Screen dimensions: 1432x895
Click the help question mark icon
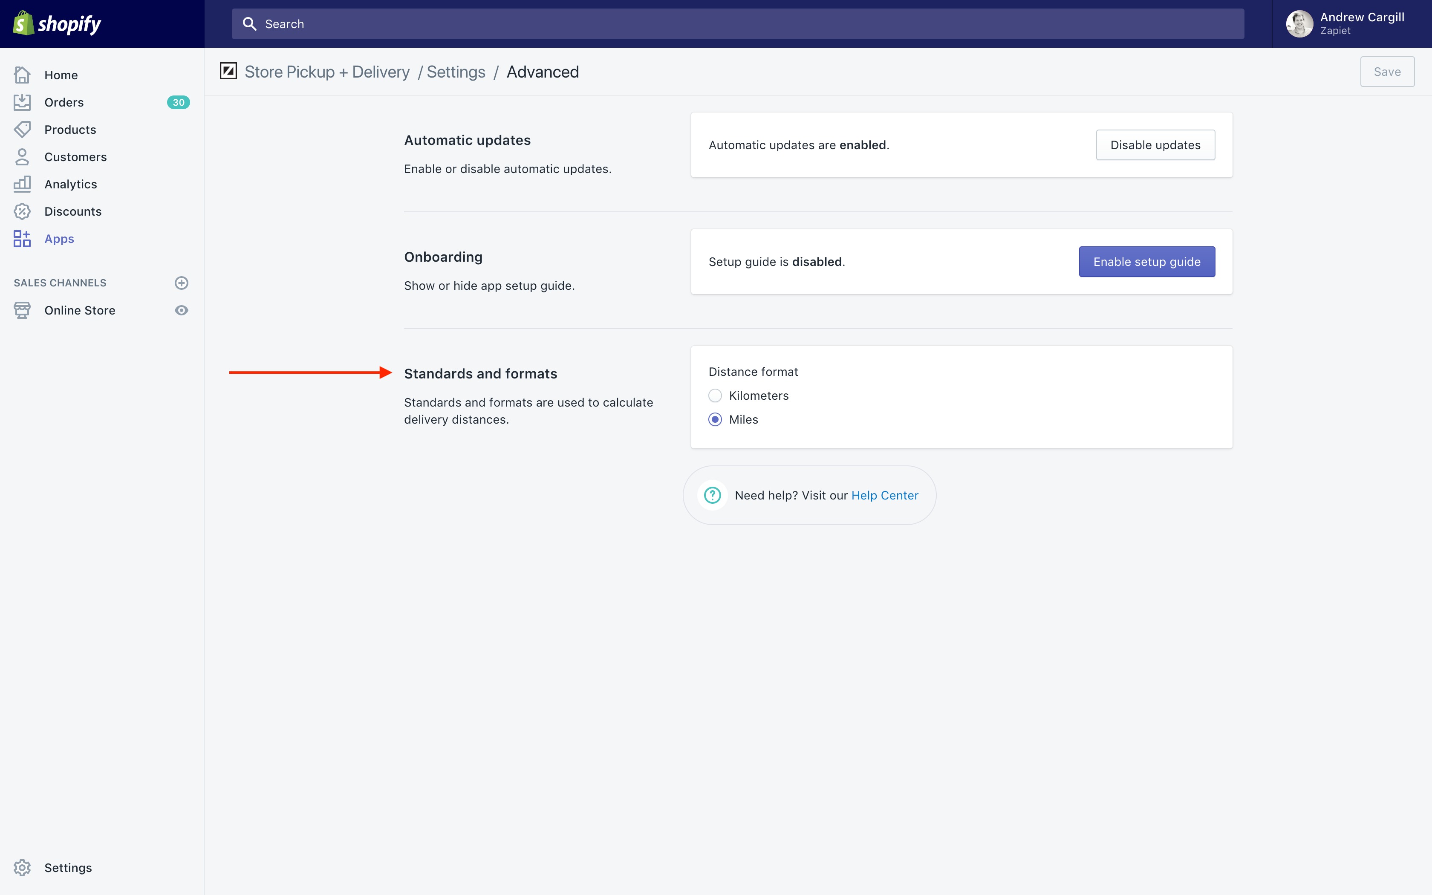(713, 495)
